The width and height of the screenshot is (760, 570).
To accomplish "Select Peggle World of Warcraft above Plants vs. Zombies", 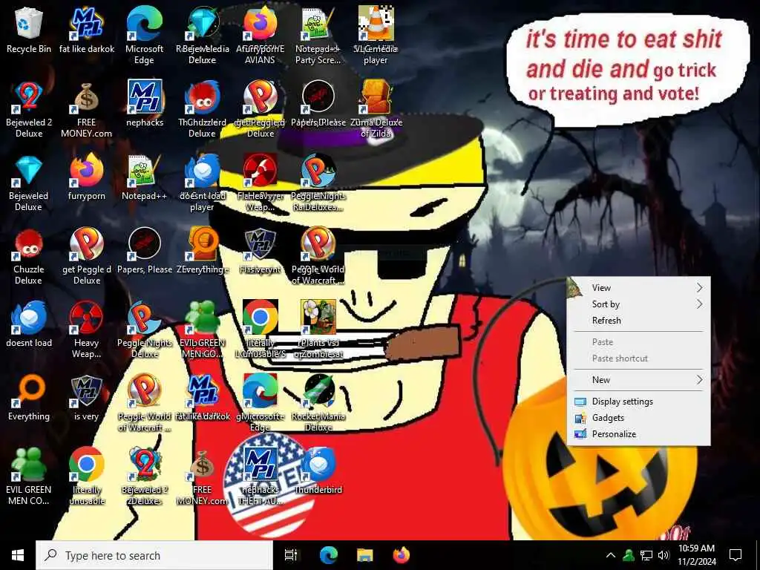I will coord(318,255).
